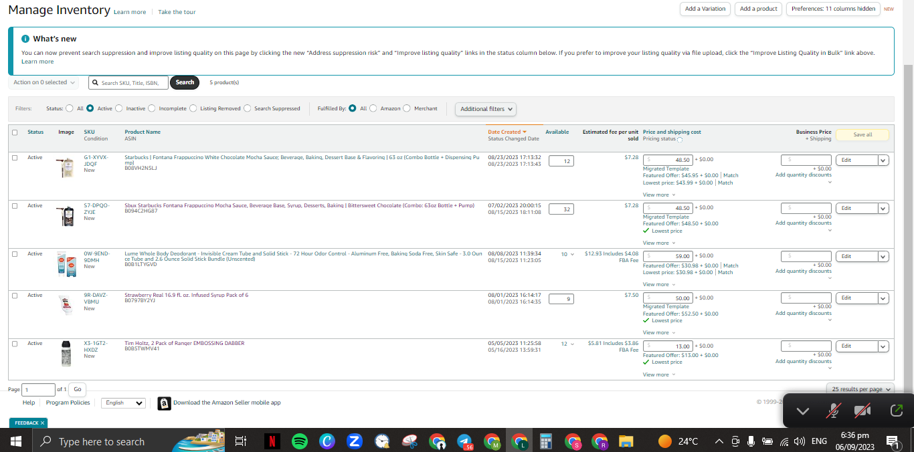Close the FEEDBACK tab with its X
Screen dimensions: 914x452
coord(42,423)
